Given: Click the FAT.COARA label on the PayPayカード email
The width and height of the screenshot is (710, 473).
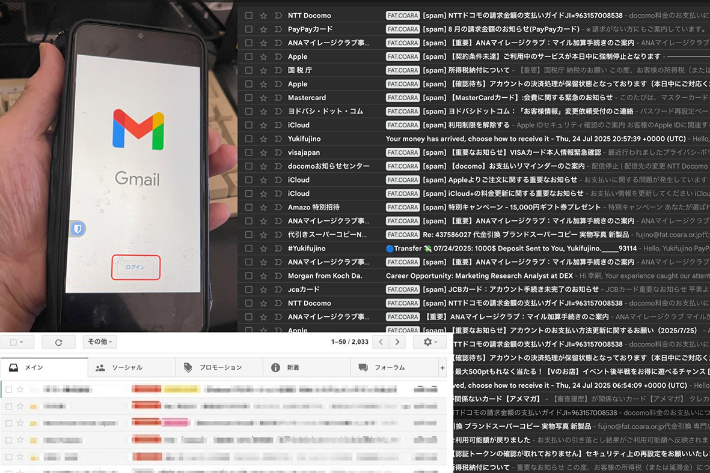Looking at the screenshot, I should (x=403, y=29).
